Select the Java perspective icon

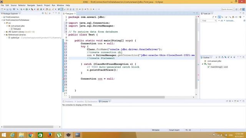(243, 9)
